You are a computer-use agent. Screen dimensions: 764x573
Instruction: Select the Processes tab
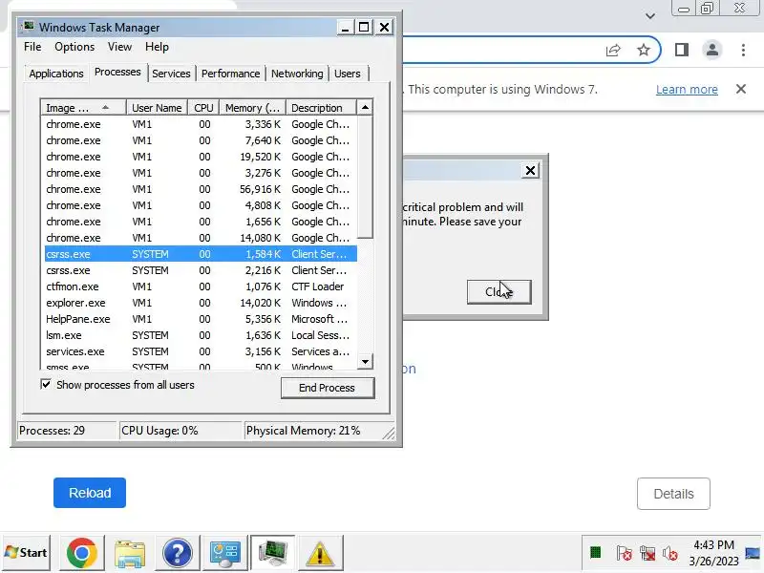click(x=117, y=73)
